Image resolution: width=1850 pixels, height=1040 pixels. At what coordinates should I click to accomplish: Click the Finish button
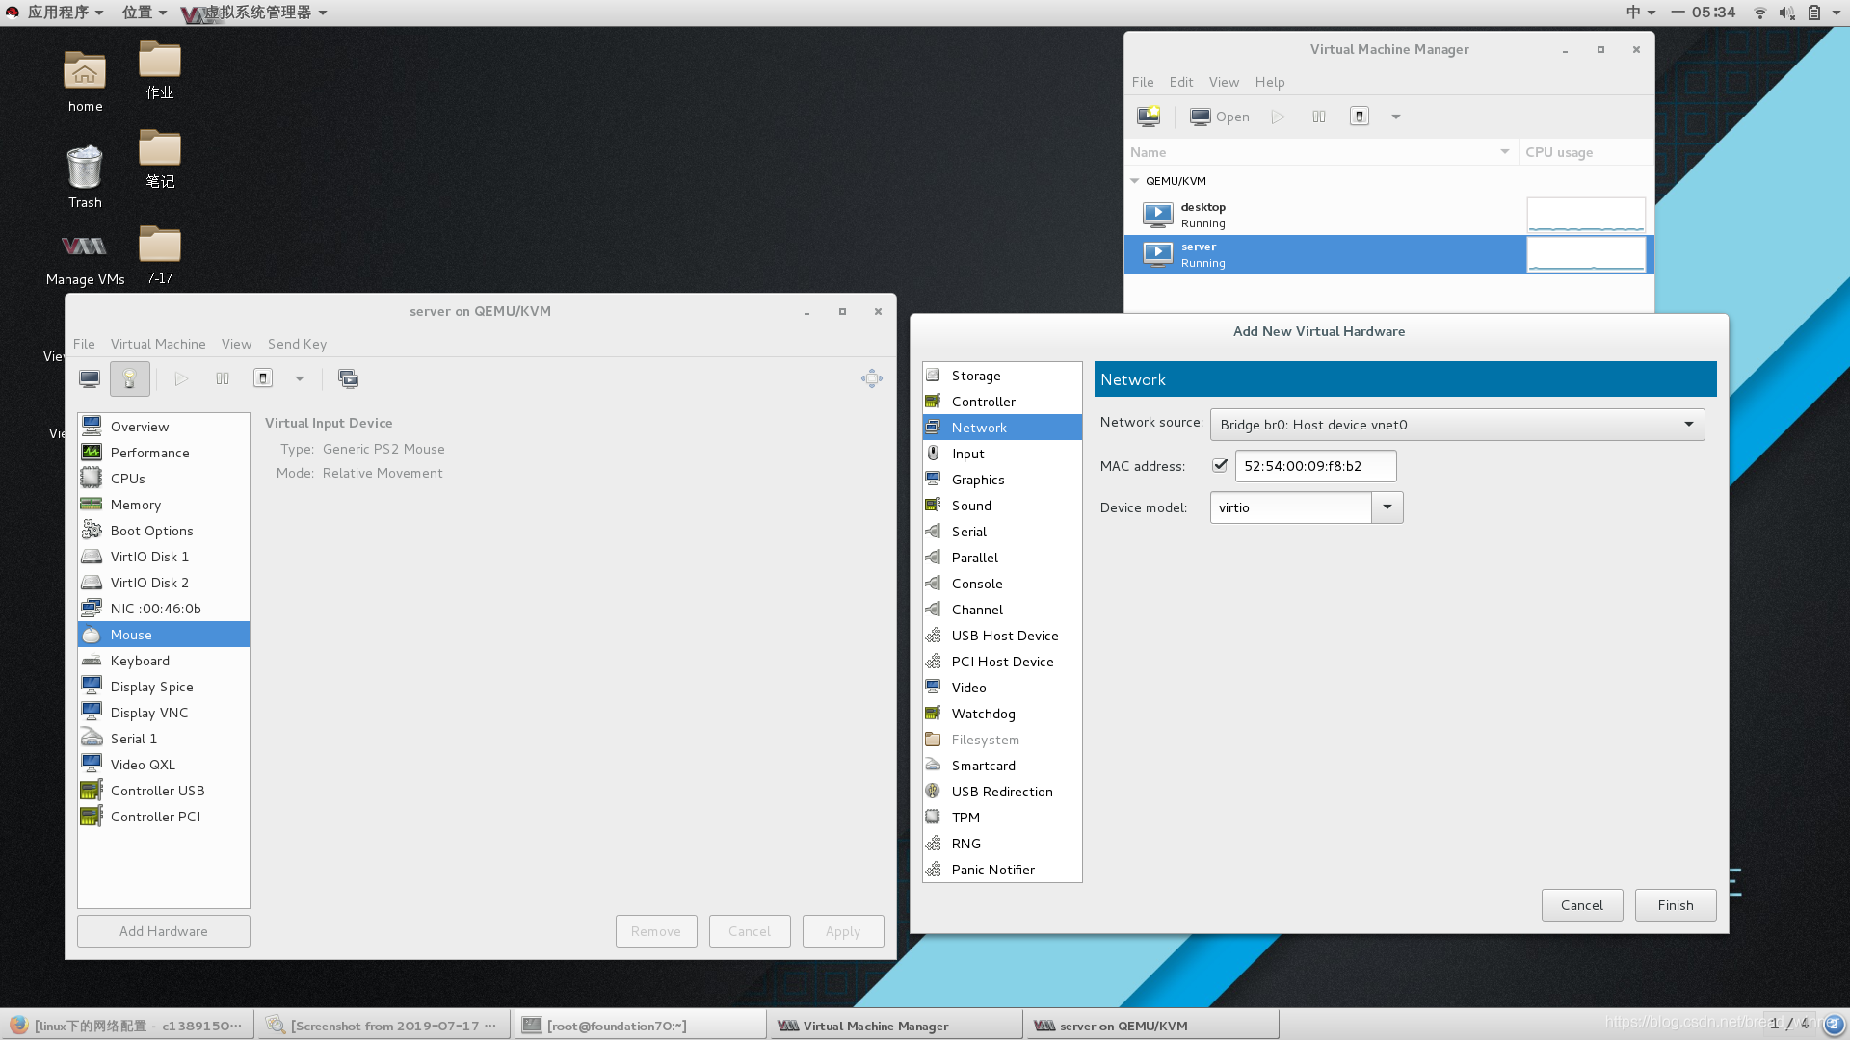1675,905
